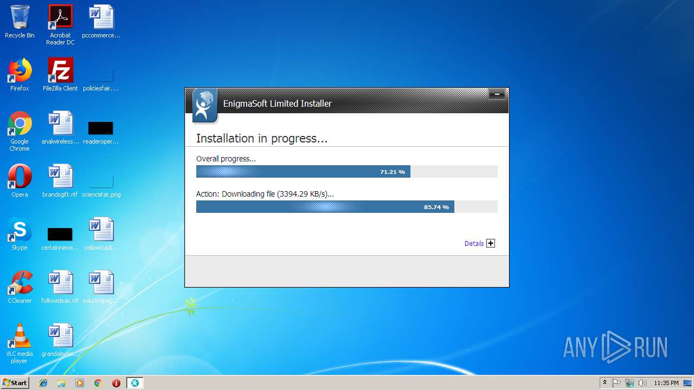Launch Google Chrome from the desktop
Viewport: 694px width, 390px height.
coord(20,131)
